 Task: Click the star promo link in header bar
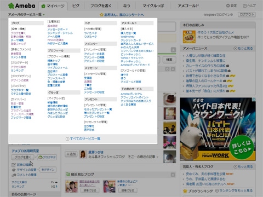click(x=122, y=15)
